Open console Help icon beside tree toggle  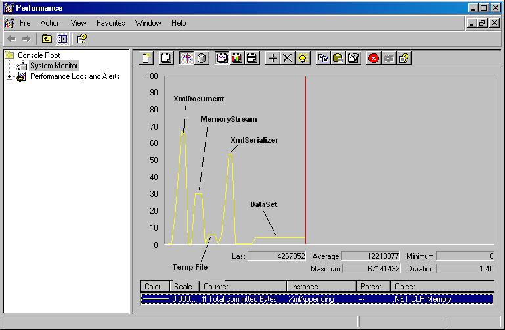[82, 39]
